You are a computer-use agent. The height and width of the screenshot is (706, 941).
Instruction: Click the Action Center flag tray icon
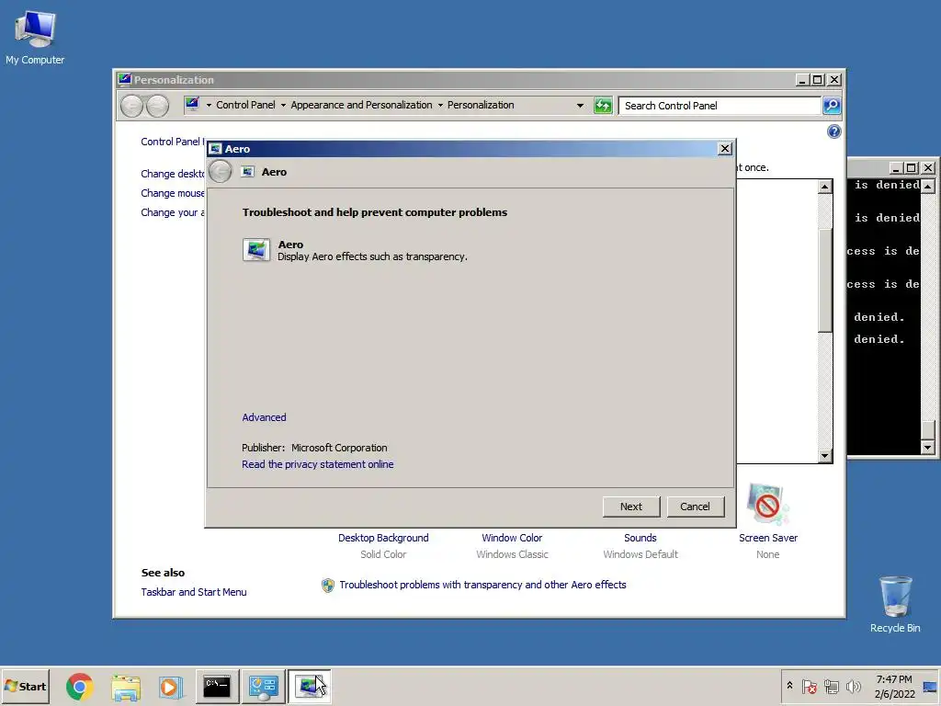click(x=809, y=686)
